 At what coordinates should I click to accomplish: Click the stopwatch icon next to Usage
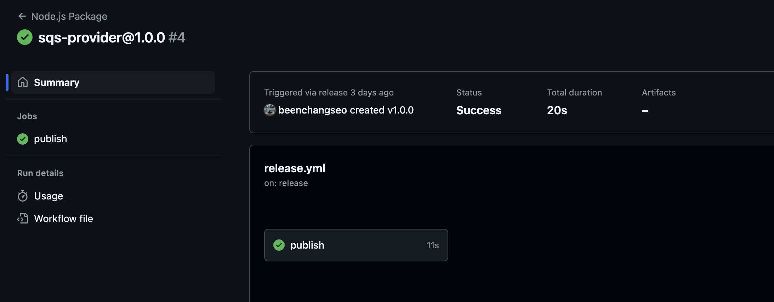click(x=22, y=196)
